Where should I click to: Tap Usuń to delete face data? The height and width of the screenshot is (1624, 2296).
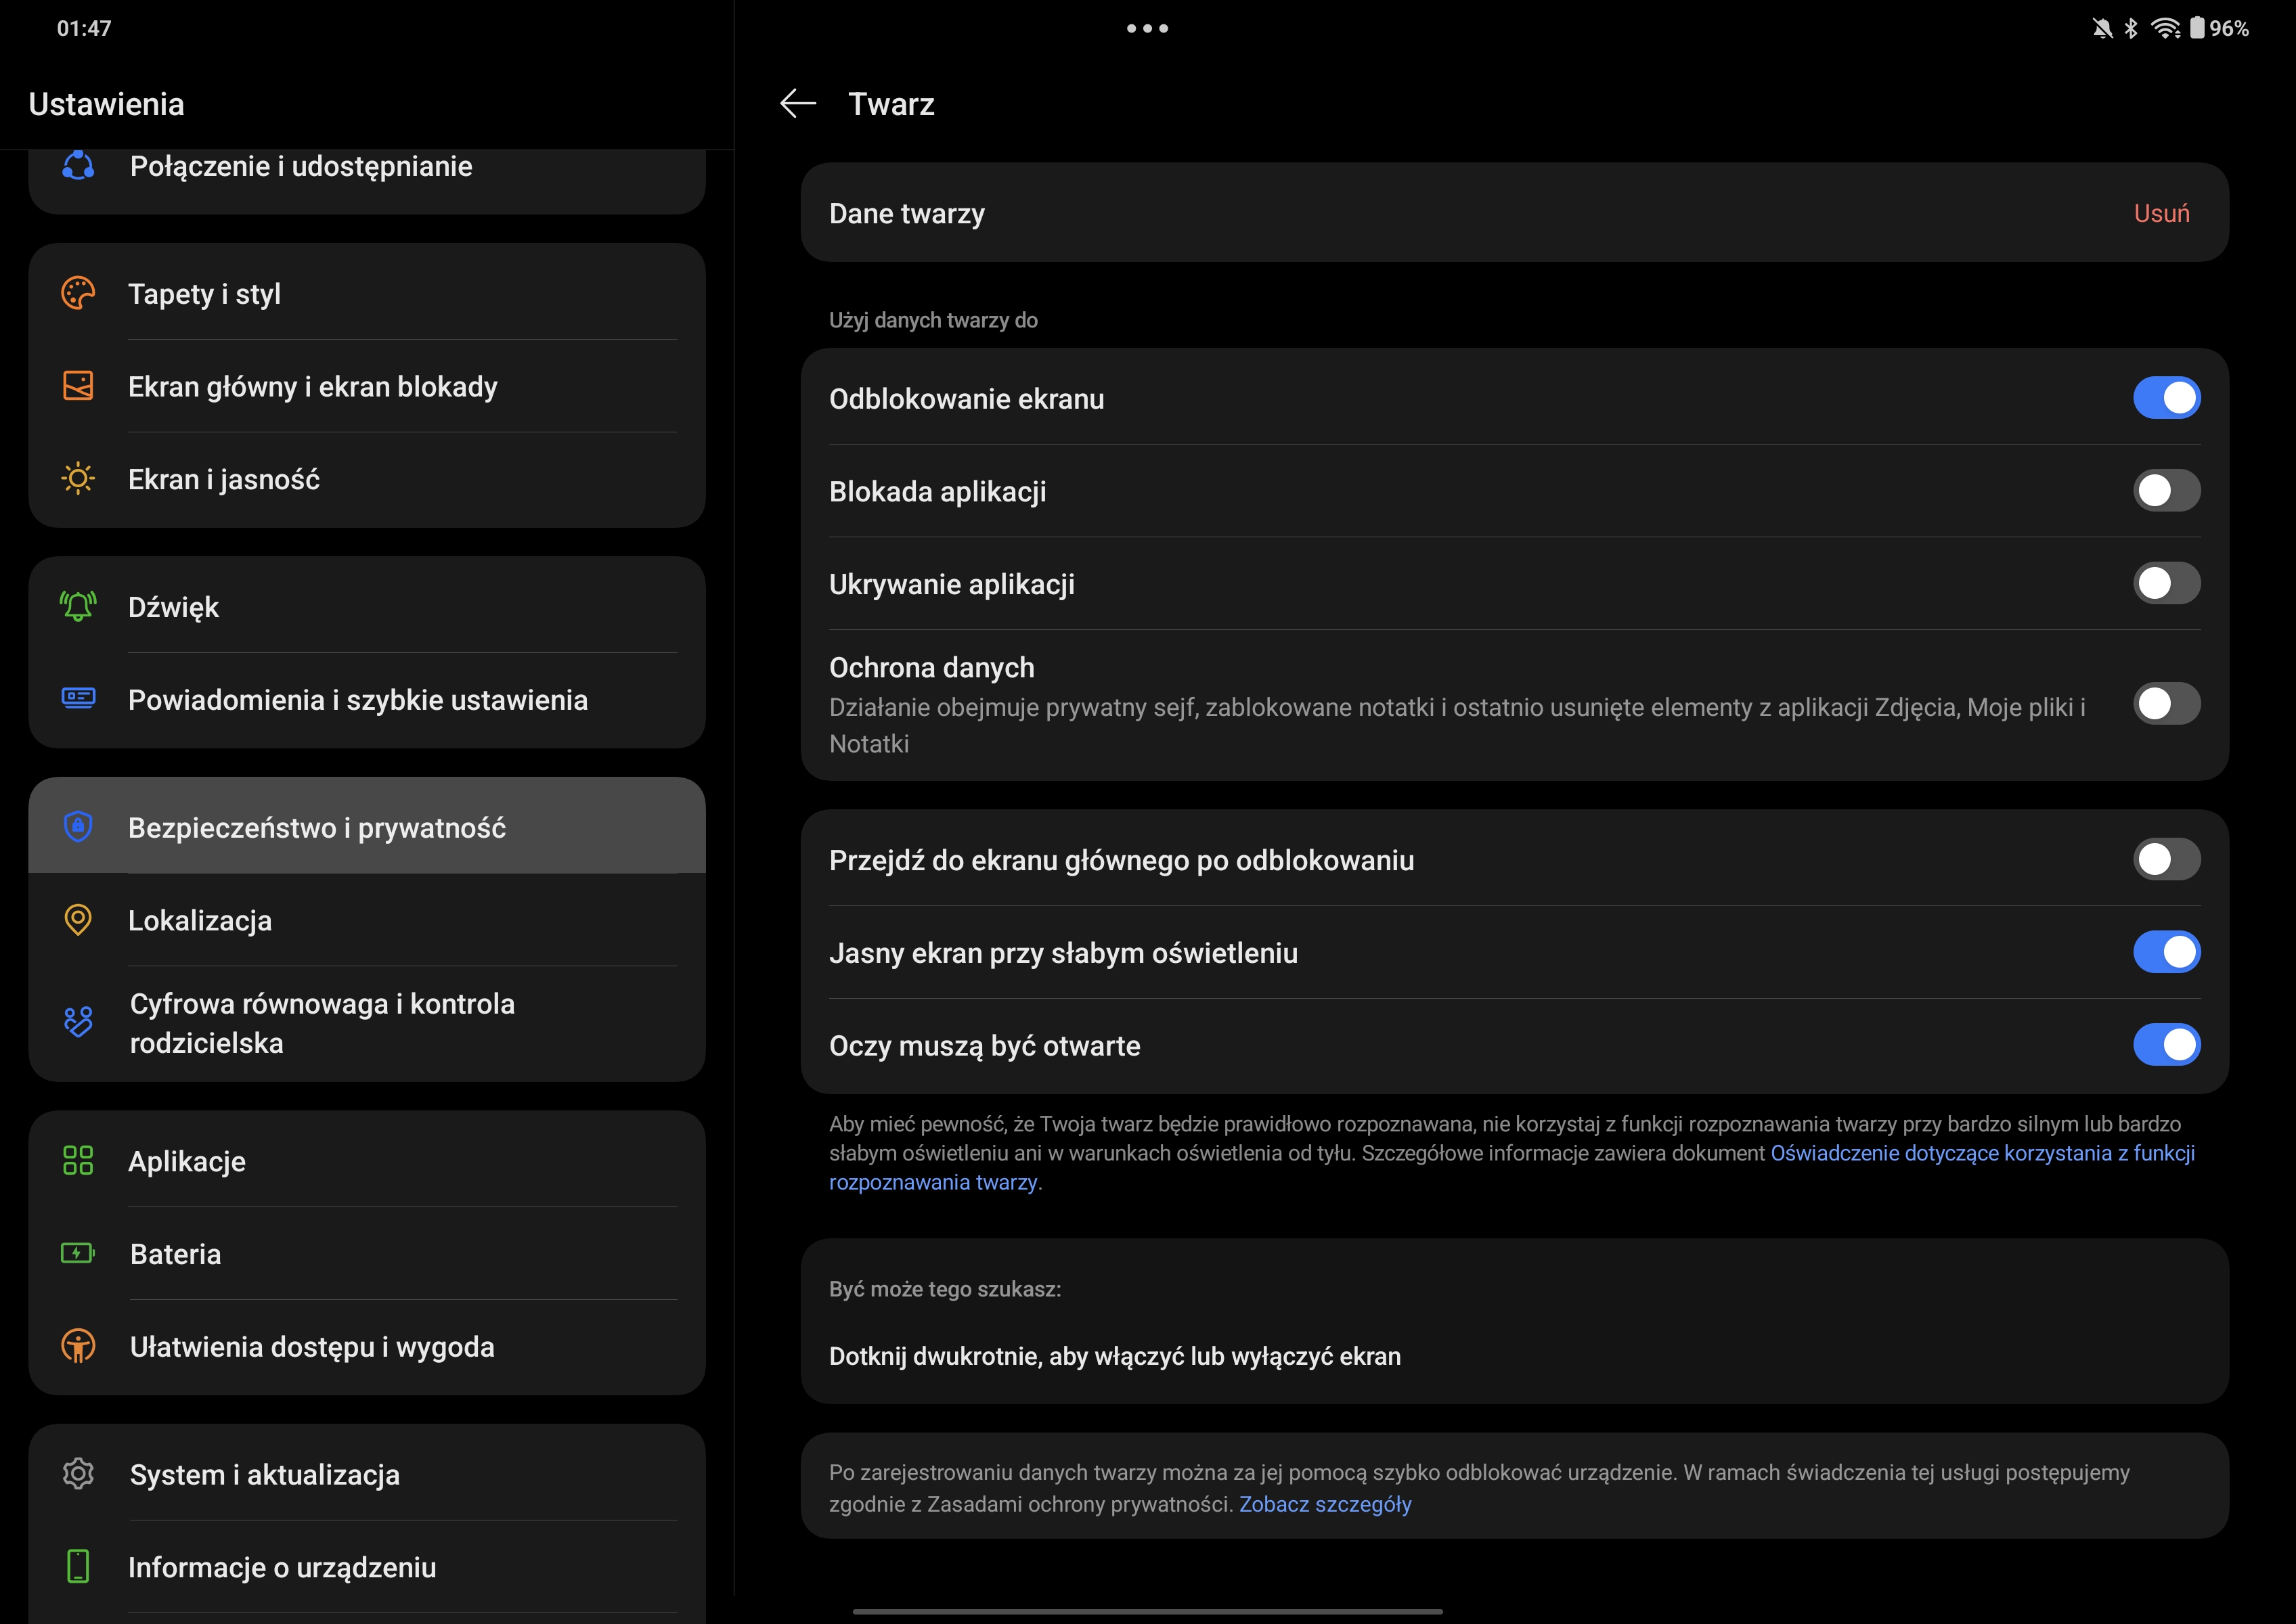(2161, 213)
